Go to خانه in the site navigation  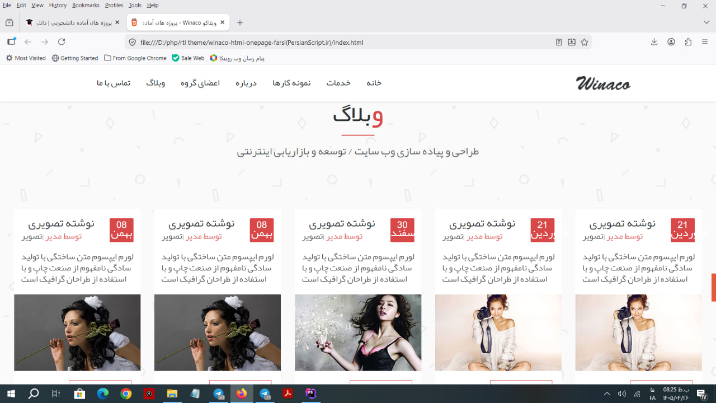click(374, 83)
